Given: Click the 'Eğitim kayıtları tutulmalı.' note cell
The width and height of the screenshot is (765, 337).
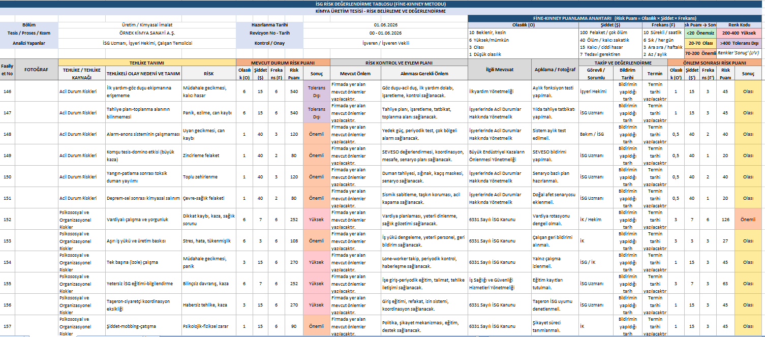Looking at the screenshot, I should pos(555,284).
